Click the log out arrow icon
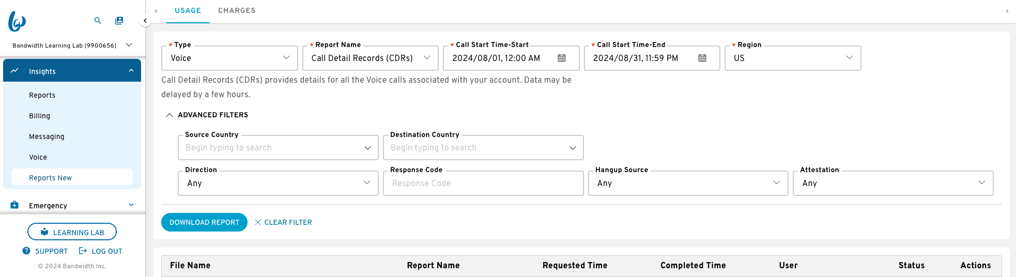The height and width of the screenshot is (277, 1016). point(83,251)
